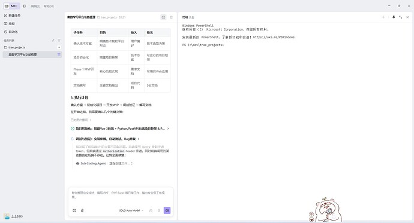Click the icon at right of active task row
Image resolution: width=414 pixels, height=223 pixels.
(x=59, y=54)
